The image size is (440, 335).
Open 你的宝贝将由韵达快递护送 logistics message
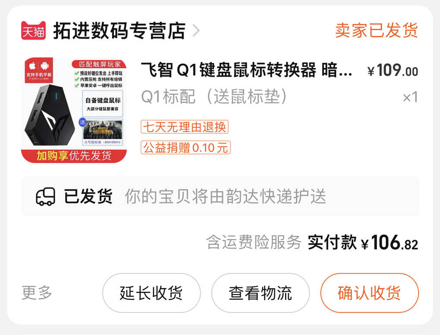tap(225, 196)
